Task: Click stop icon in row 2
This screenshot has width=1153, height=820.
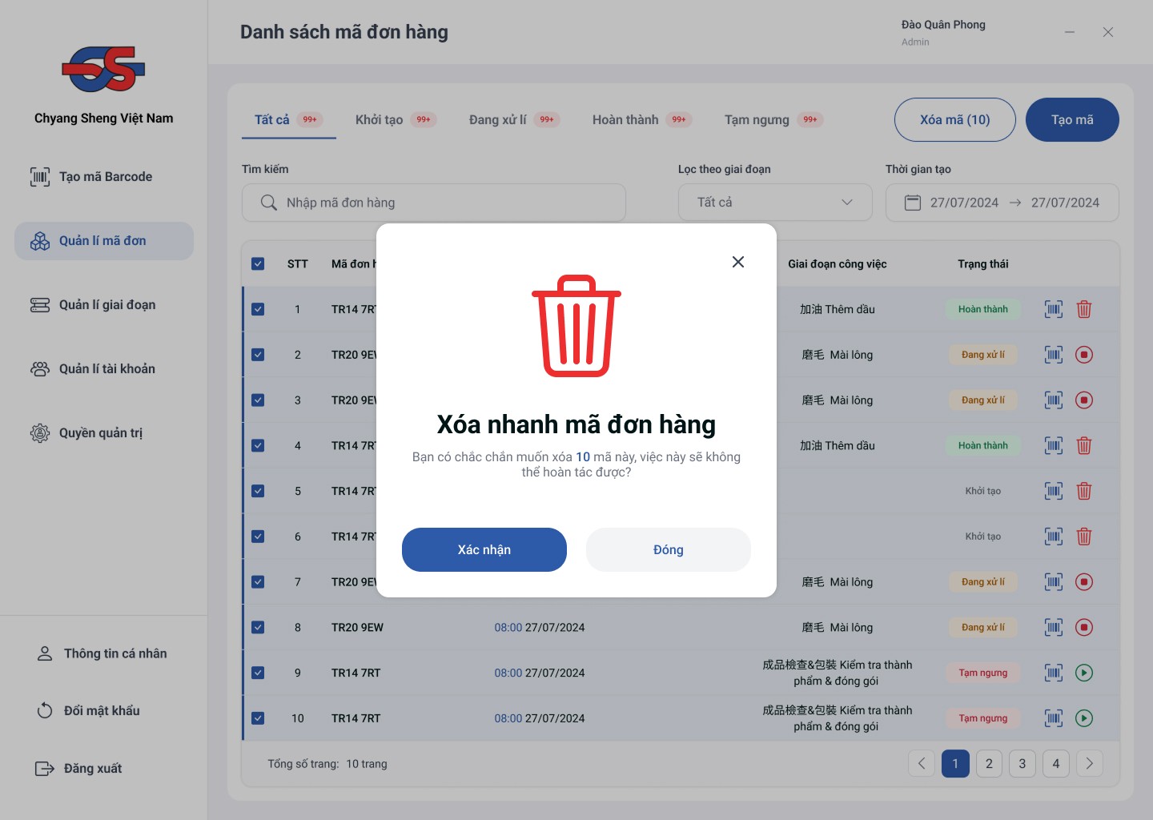Action: click(x=1084, y=355)
